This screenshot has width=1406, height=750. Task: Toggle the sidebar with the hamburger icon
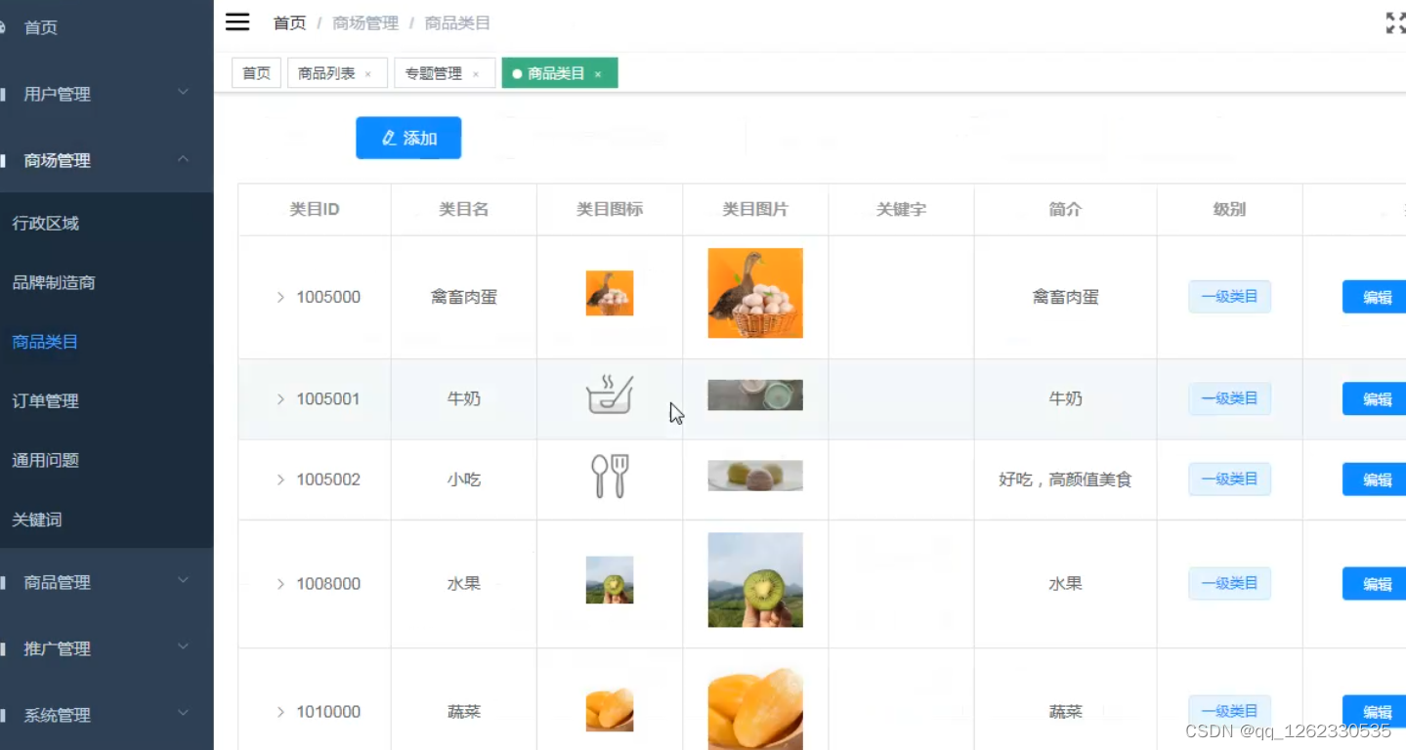[x=236, y=21]
